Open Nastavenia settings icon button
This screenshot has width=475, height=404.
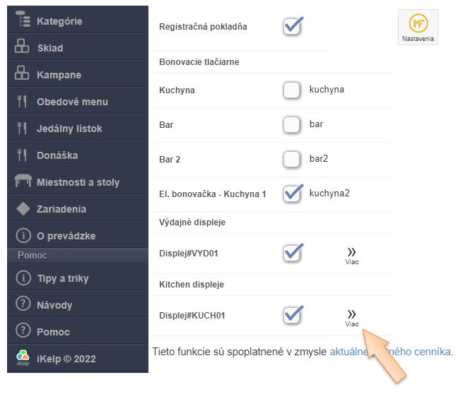pyautogui.click(x=418, y=27)
